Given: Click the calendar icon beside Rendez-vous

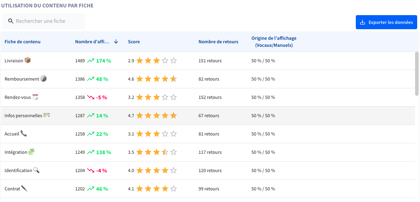Looking at the screenshot, I should 36,97.
